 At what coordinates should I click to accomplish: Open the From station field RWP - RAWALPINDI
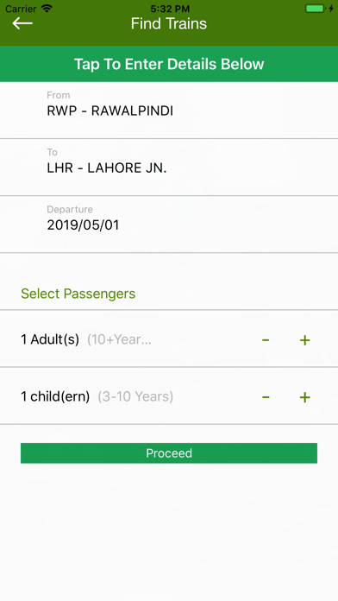(169, 111)
